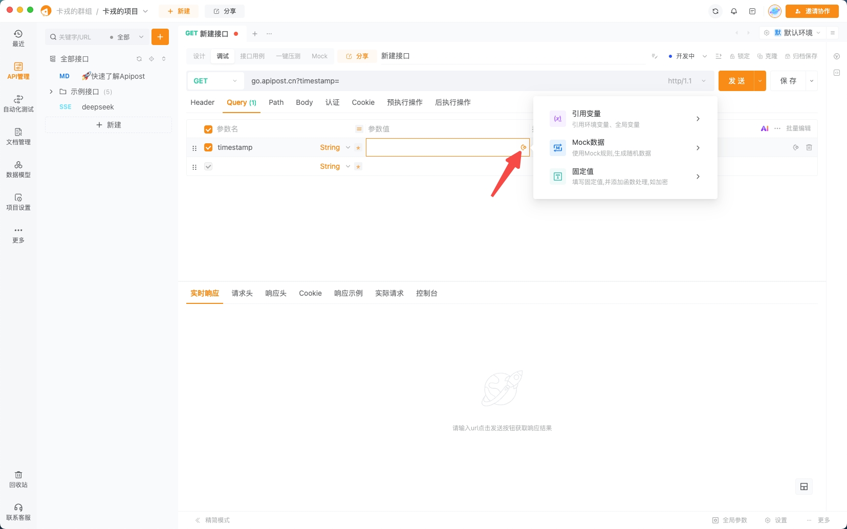847x529 pixels.
Task: Open 文档管理 in the sidebar
Action: pos(18,137)
